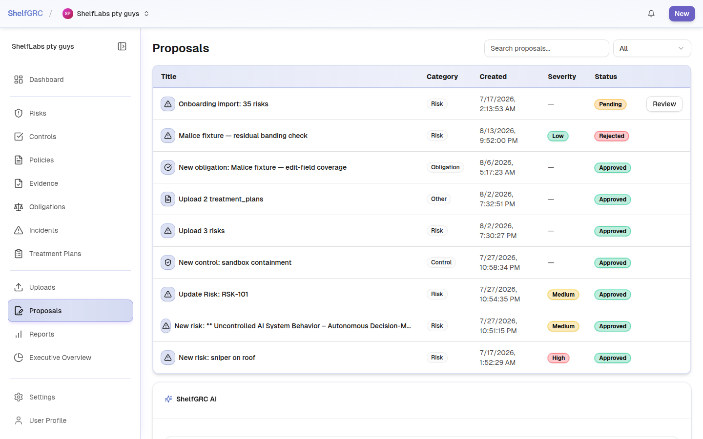Image resolution: width=703 pixels, height=439 pixels.
Task: Click the SP organization avatar
Action: tap(68, 14)
